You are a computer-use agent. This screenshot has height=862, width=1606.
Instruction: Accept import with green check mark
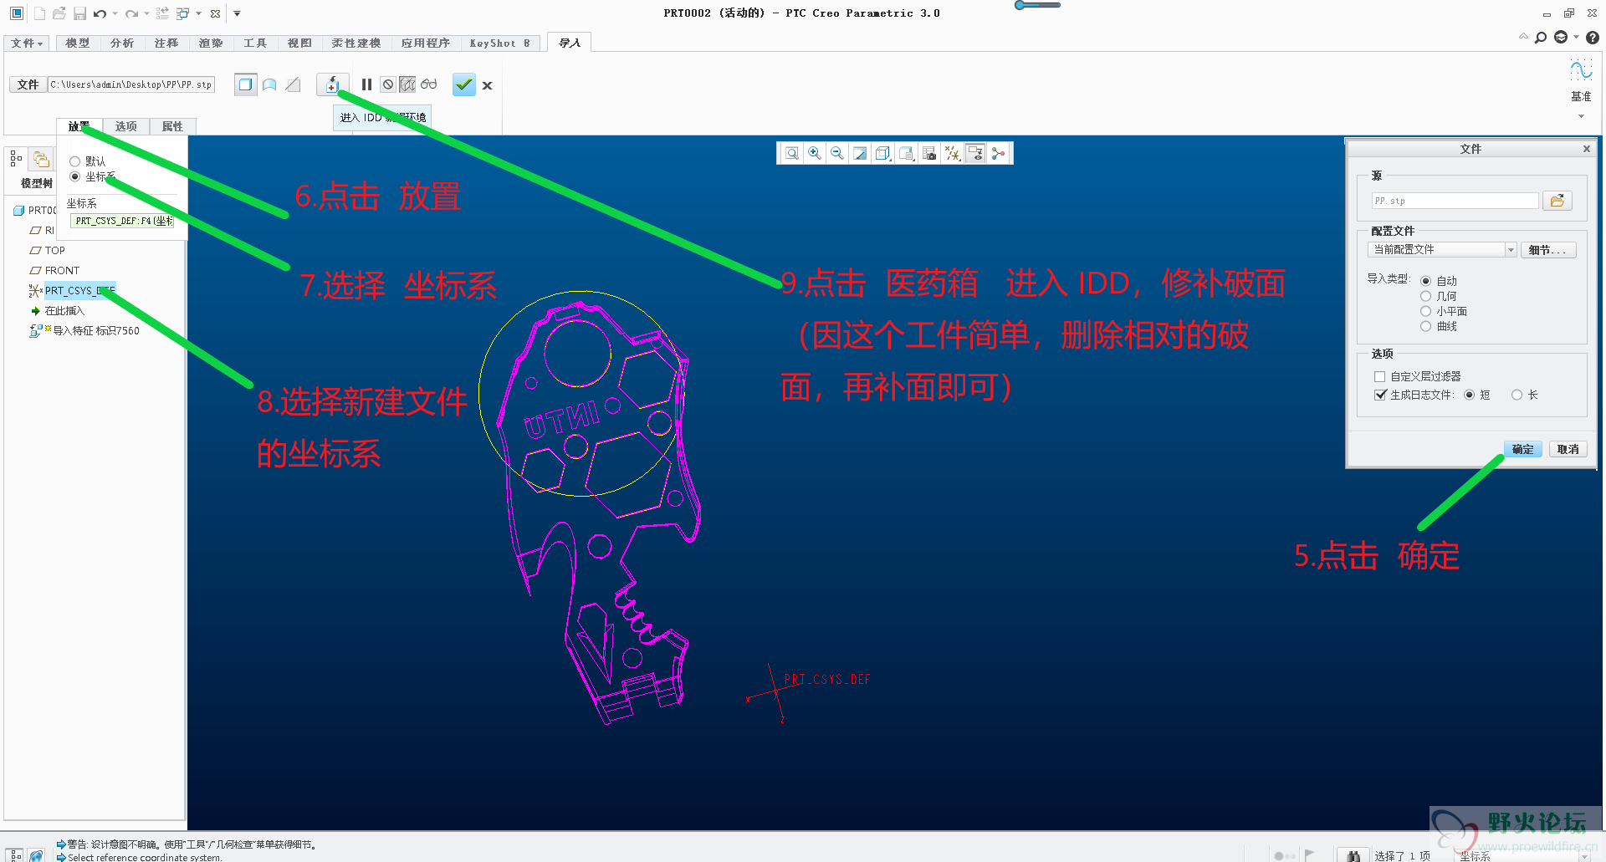click(464, 84)
